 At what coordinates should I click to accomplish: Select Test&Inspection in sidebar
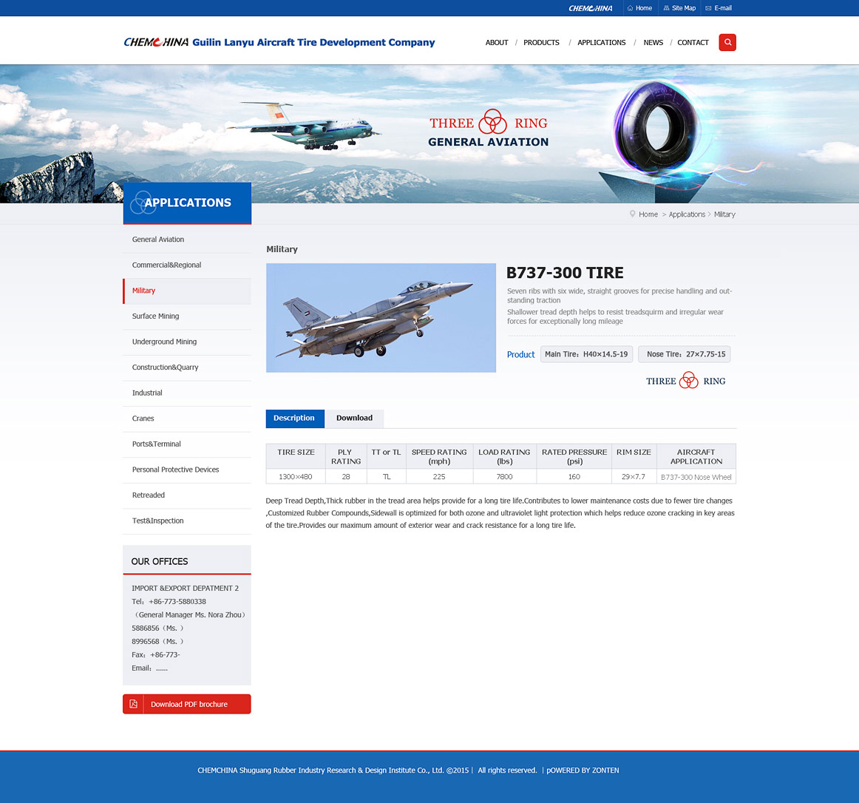click(187, 521)
